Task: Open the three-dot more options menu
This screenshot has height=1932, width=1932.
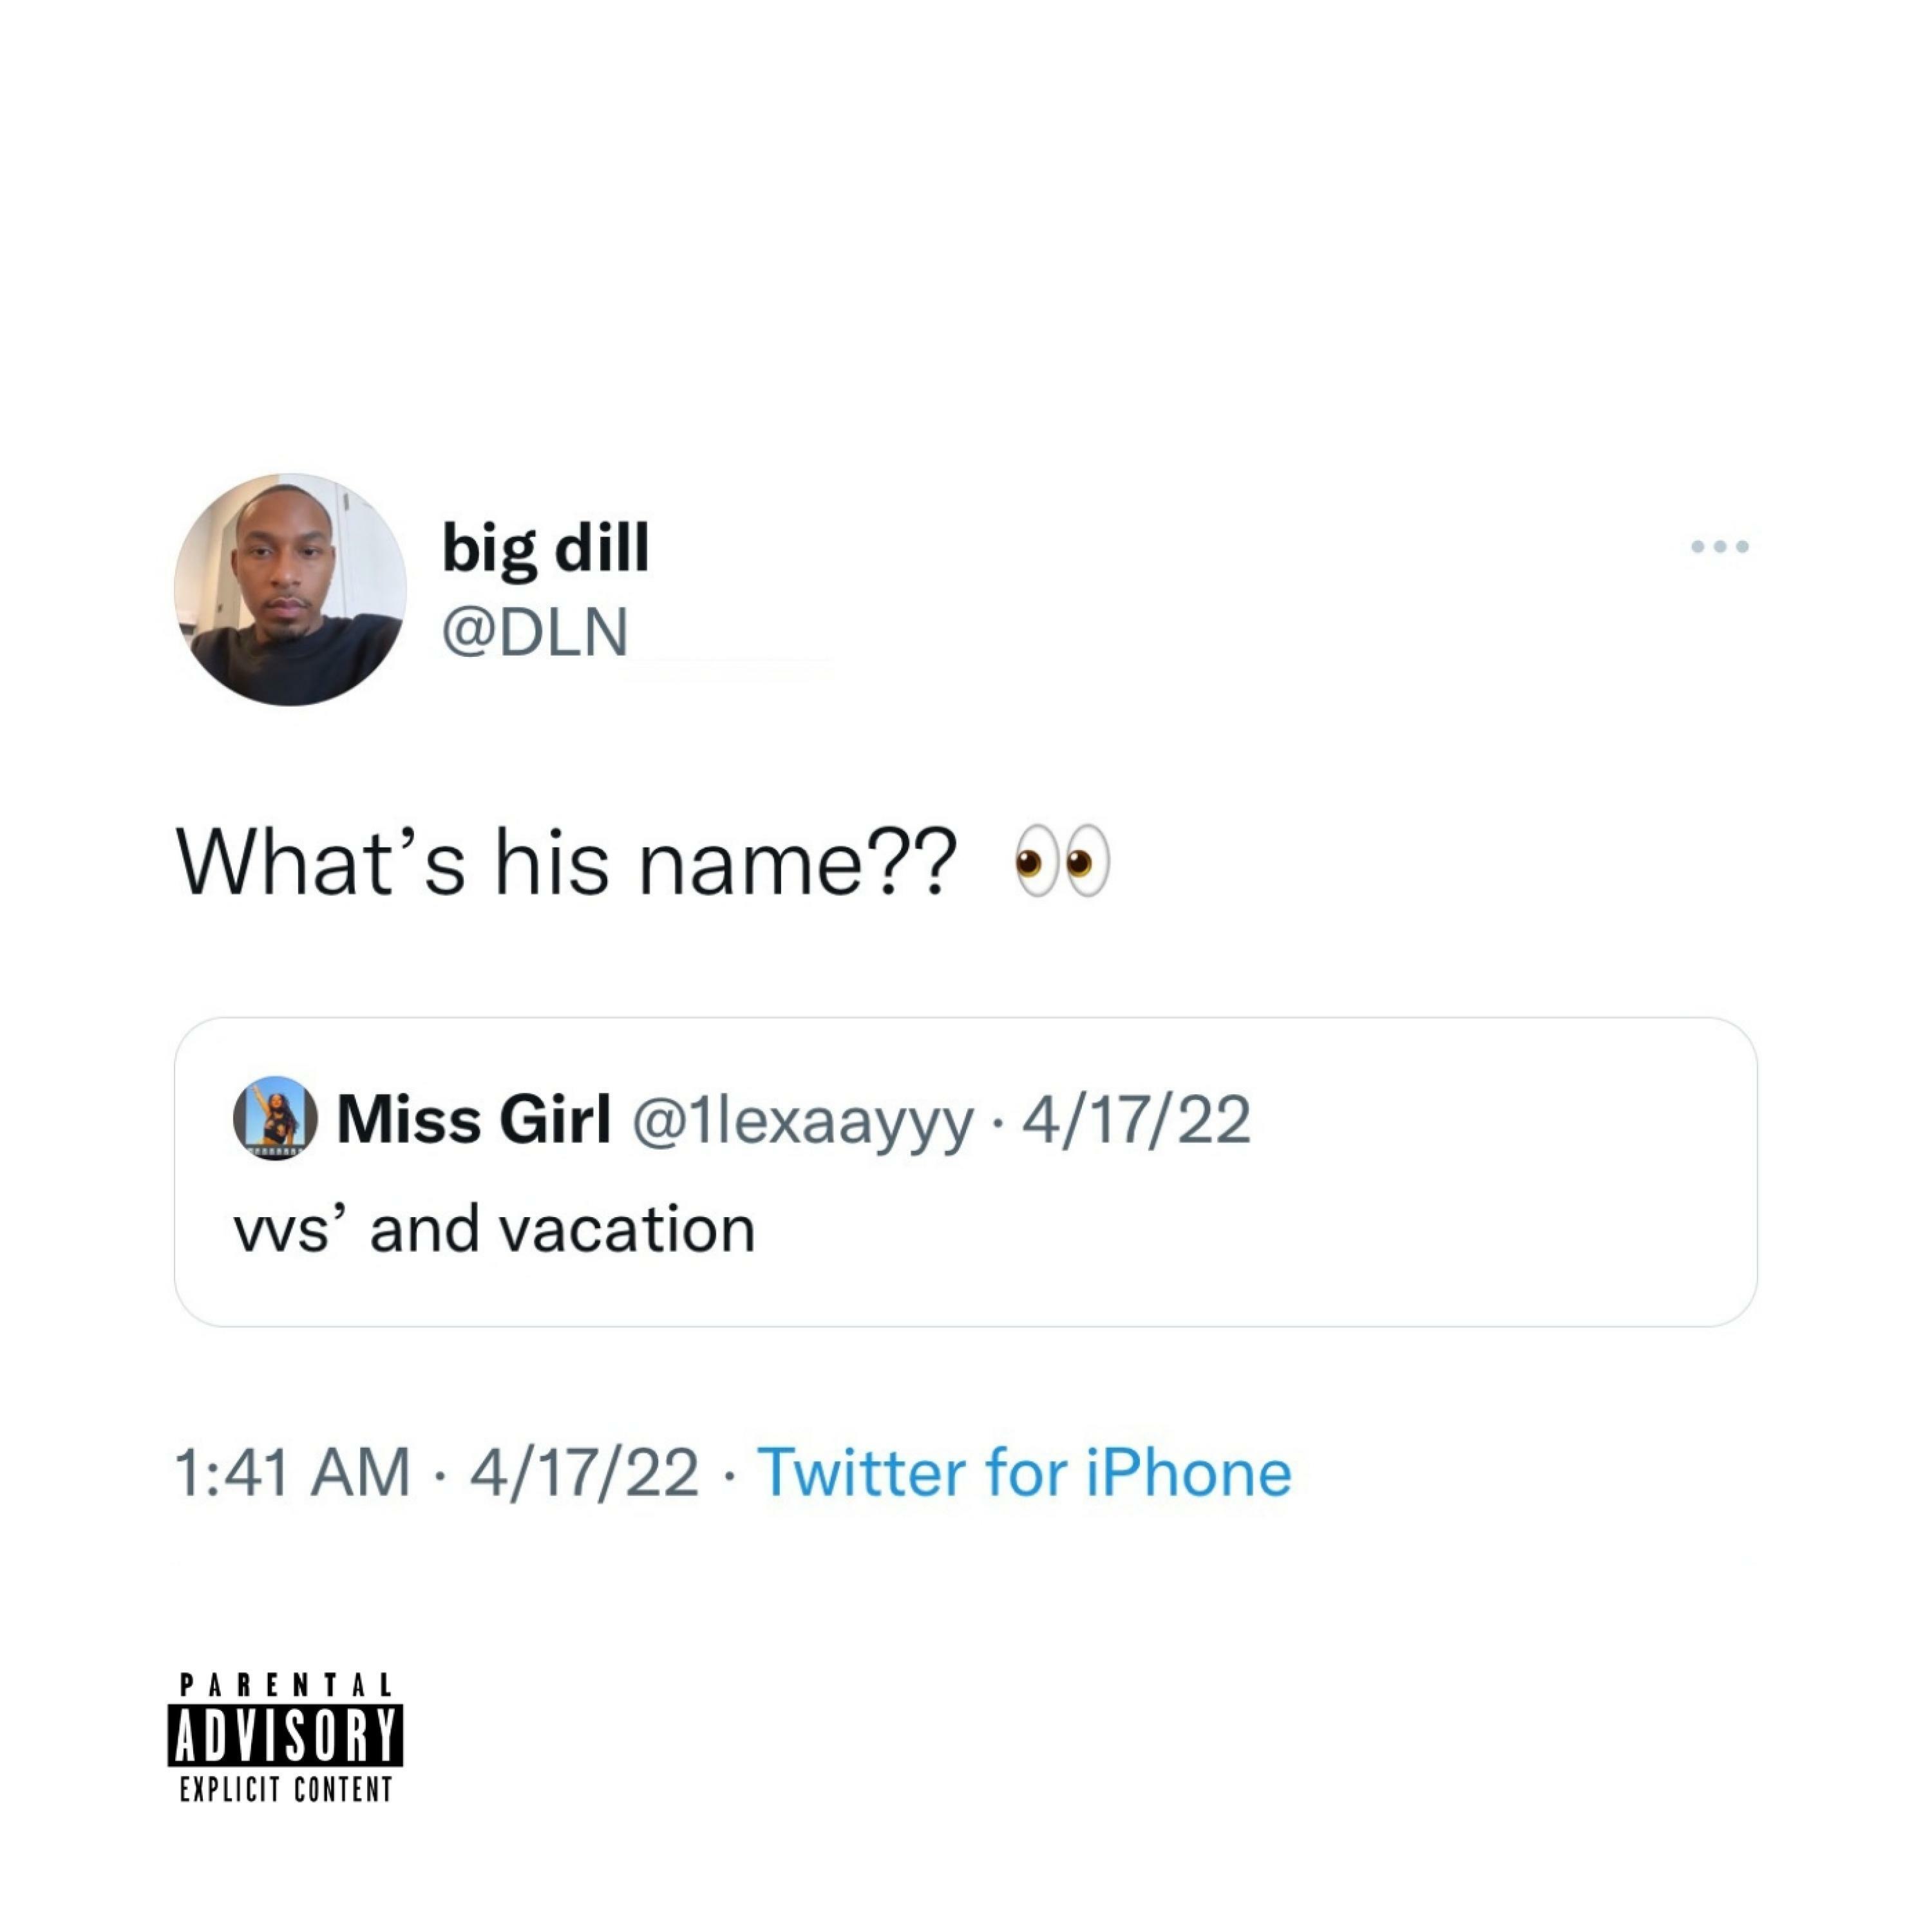Action: click(1719, 546)
